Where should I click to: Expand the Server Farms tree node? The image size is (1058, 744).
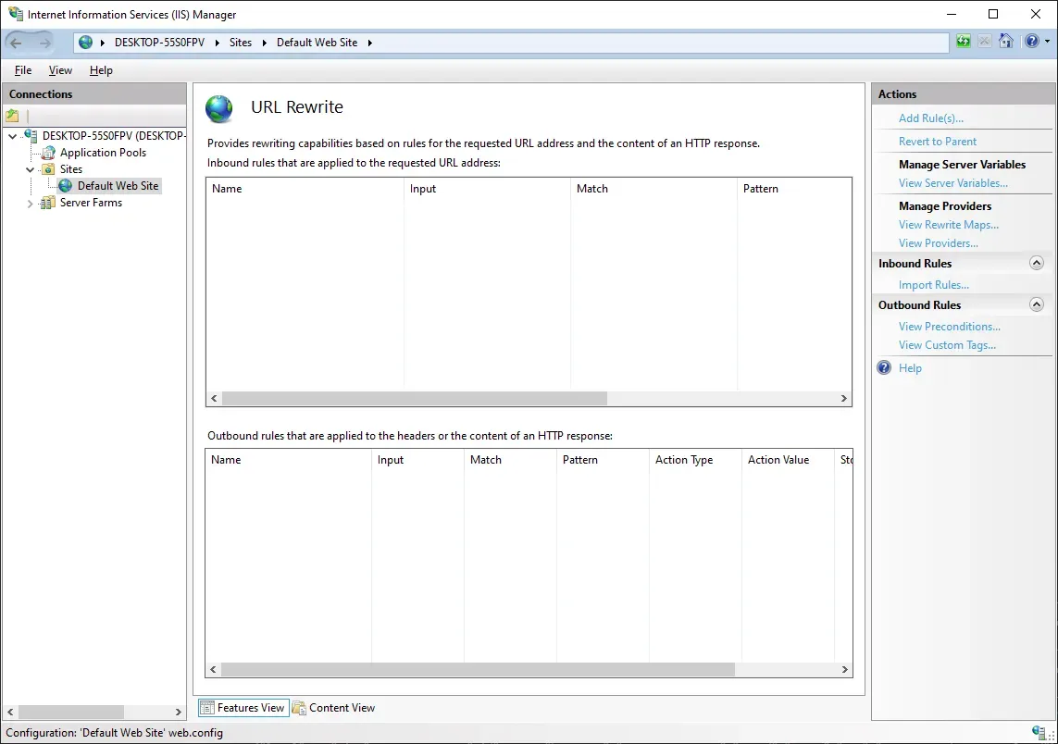29,202
